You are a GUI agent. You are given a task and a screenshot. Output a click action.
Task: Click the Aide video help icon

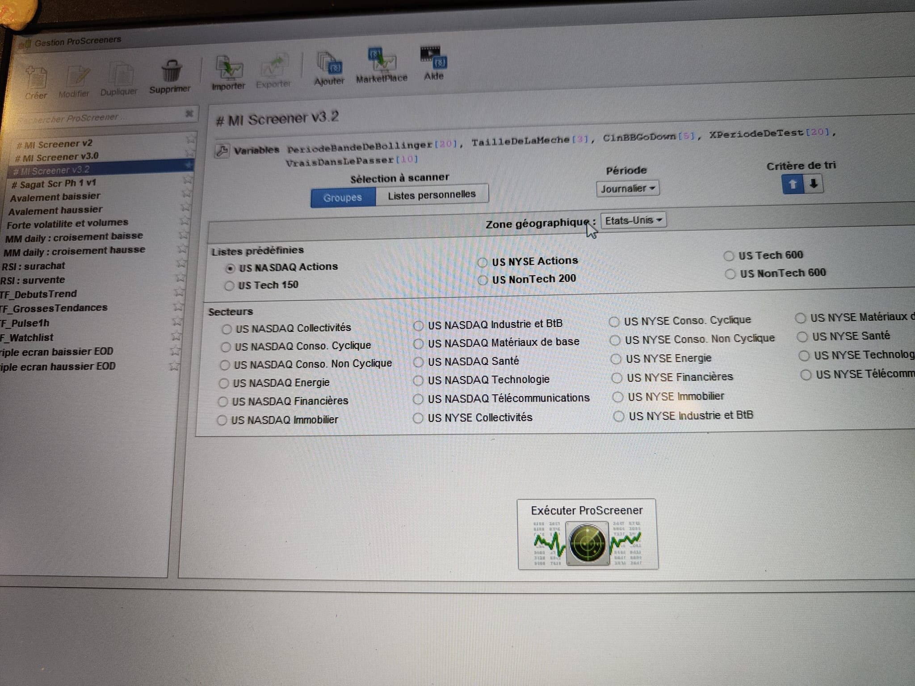433,57
